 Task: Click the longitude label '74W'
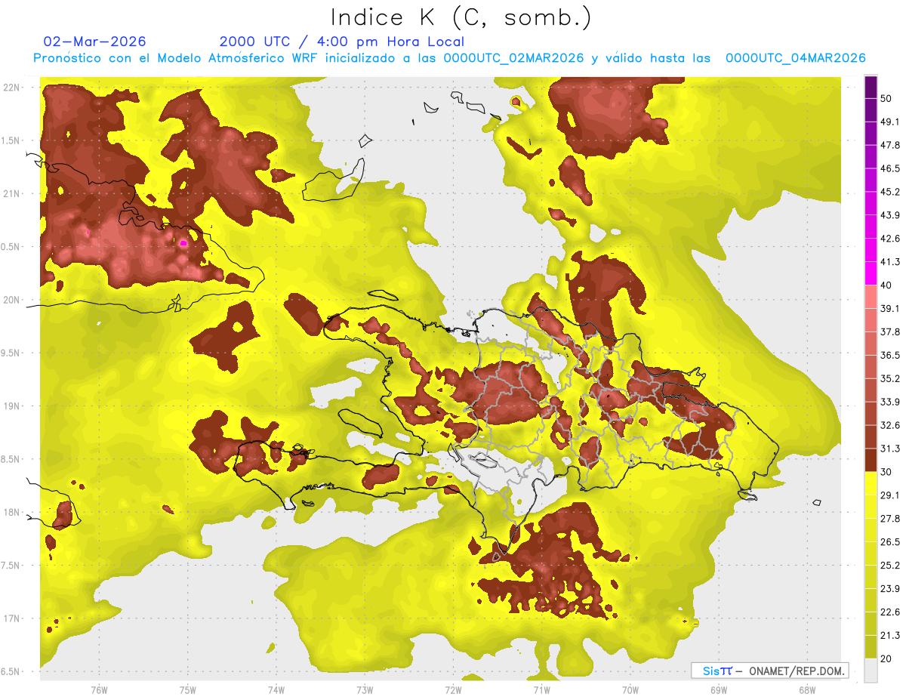276,689
